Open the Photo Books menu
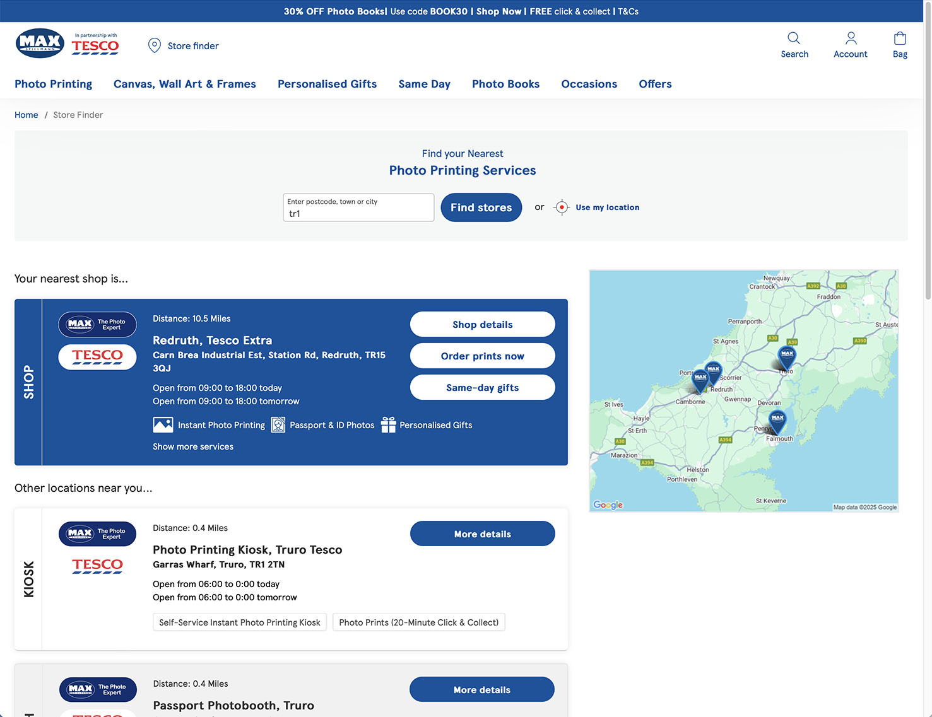Viewport: 932px width, 717px height. (x=505, y=84)
